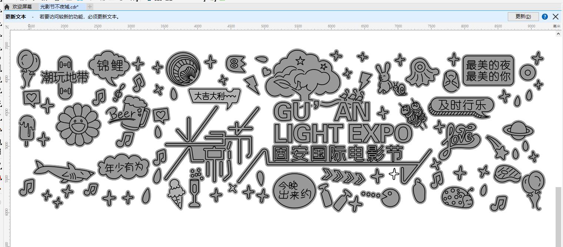Select the white-filled sparkle star

click(394, 174)
